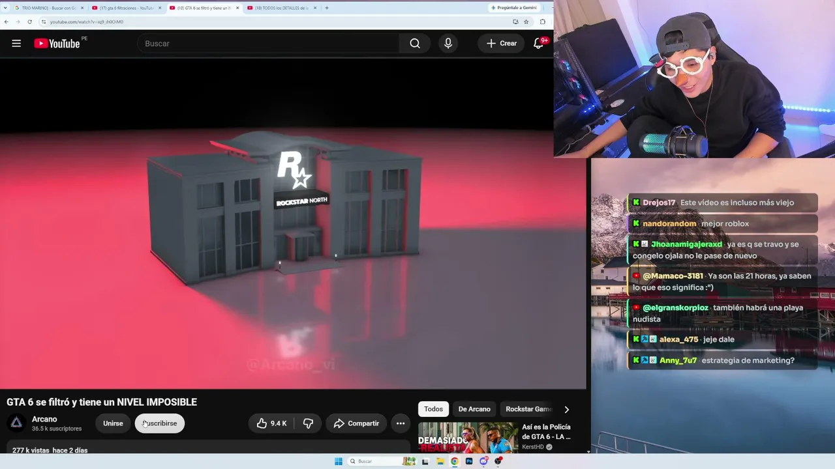
Task: Switch to Chrome on the taskbar
Action: (x=455, y=461)
